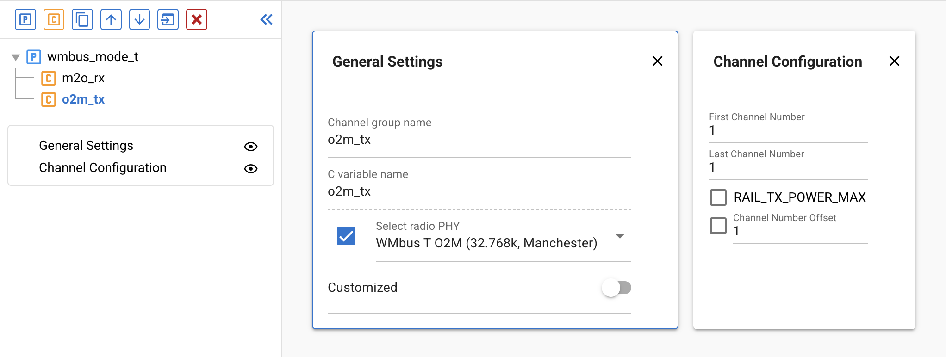Toggle the Customized switch
Image resolution: width=946 pixels, height=357 pixels.
click(616, 288)
